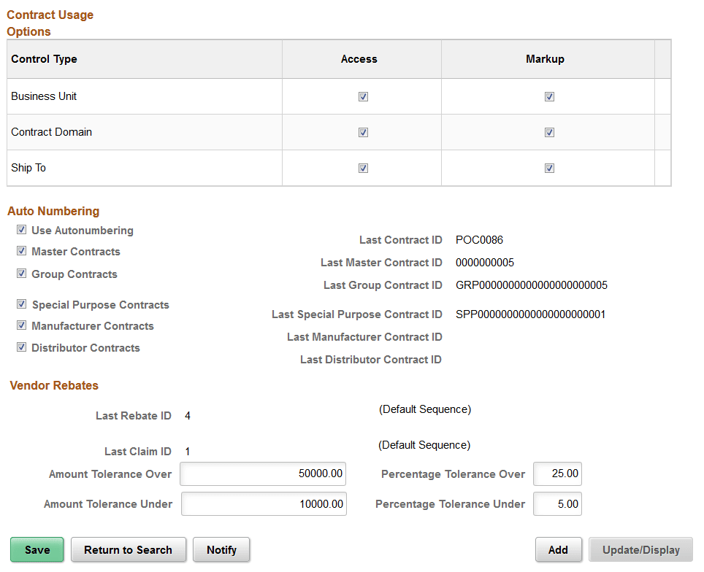Screen dimensions: 704x572
Task: Click the Amount Tolerance Under field
Action: tap(264, 503)
